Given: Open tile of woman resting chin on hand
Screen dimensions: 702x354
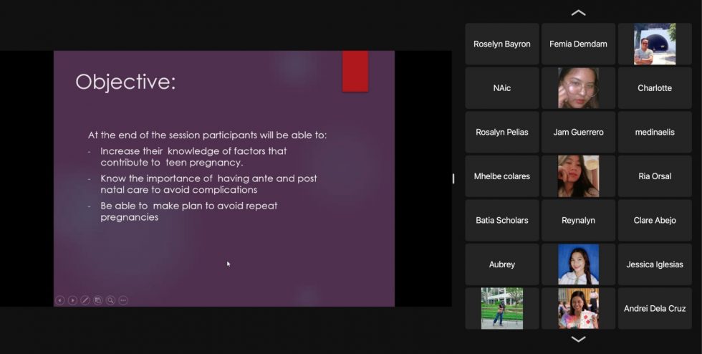Looking at the screenshot, I should click(578, 176).
